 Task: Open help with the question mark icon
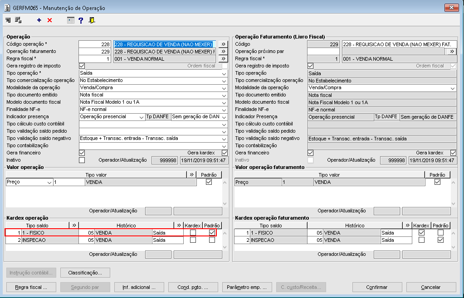(81, 20)
